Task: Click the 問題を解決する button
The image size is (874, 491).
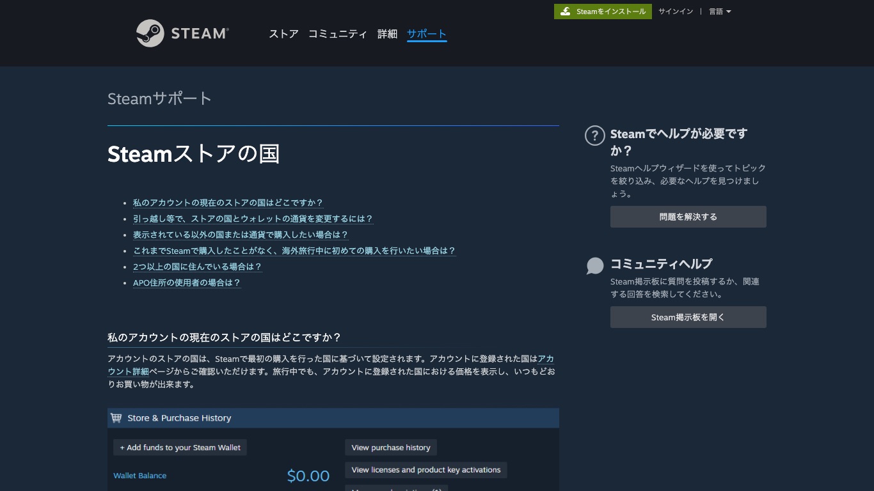Action: tap(688, 217)
